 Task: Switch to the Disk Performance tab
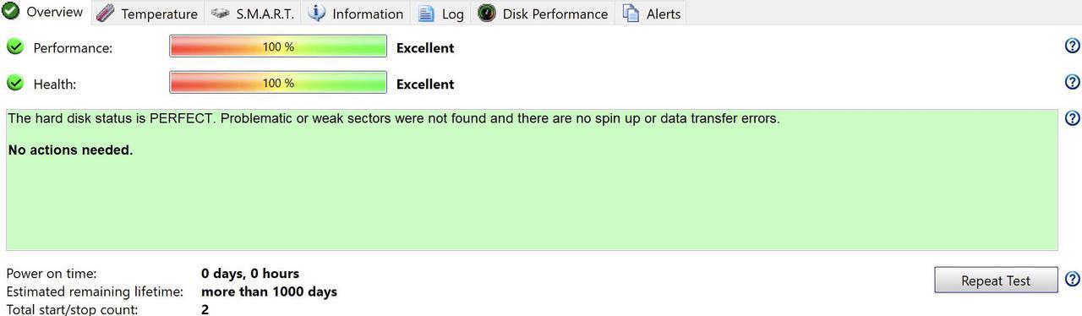click(x=544, y=14)
